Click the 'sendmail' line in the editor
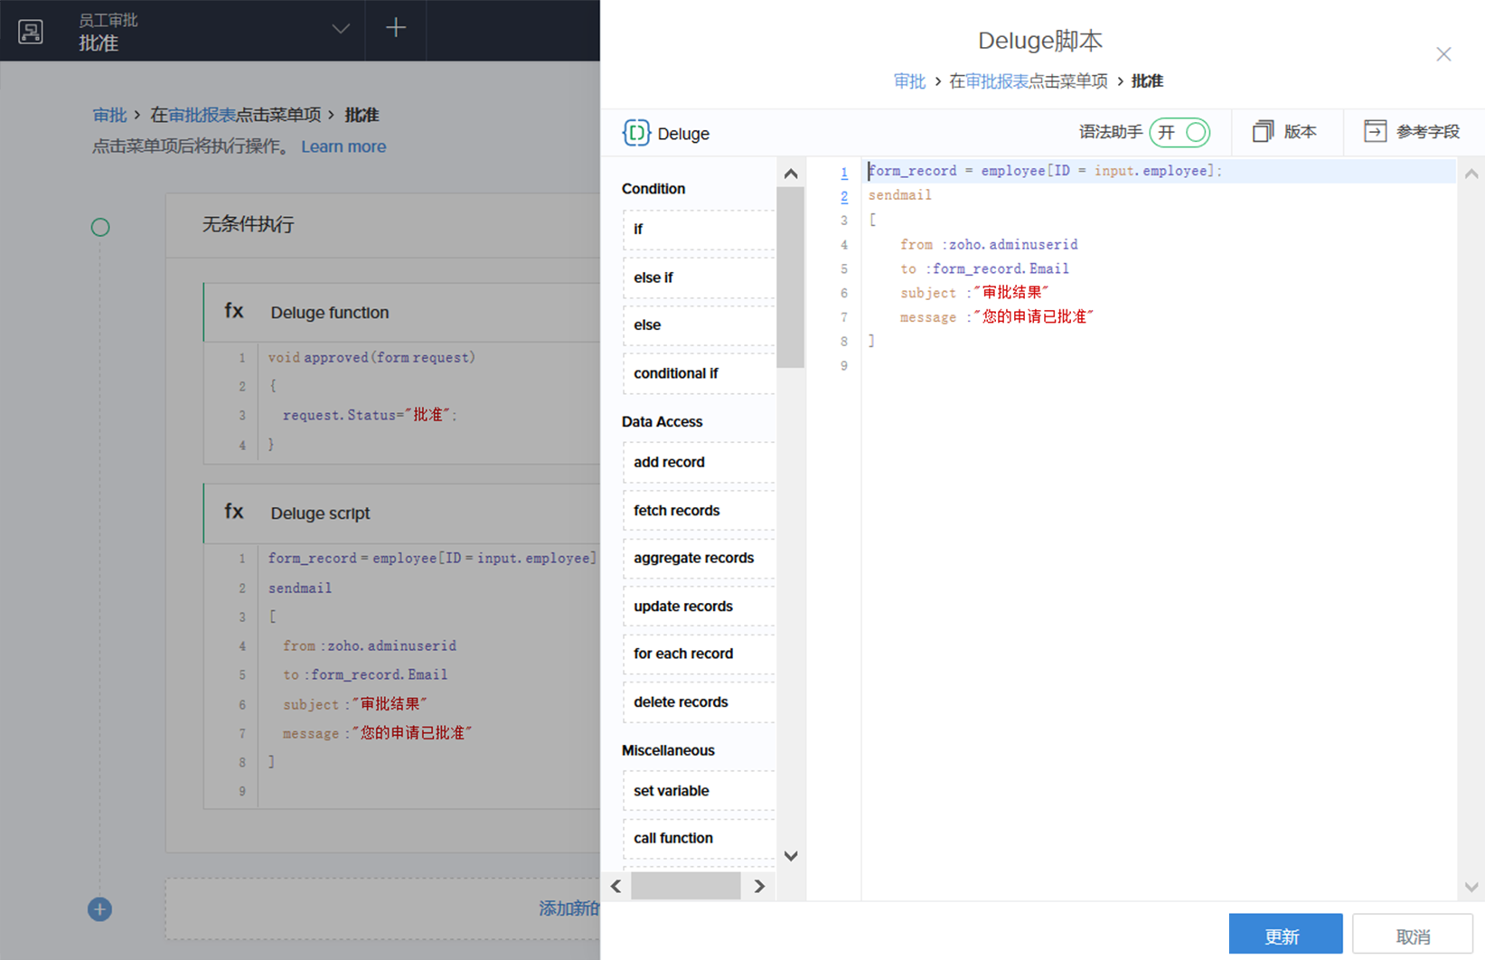This screenshot has height=960, width=1485. tap(900, 195)
